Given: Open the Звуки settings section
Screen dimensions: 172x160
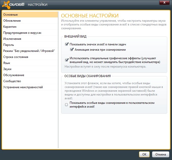Looking at the screenshot, I should pos(30,69).
